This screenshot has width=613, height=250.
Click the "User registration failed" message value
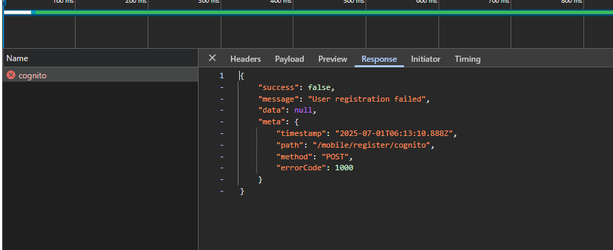(367, 99)
